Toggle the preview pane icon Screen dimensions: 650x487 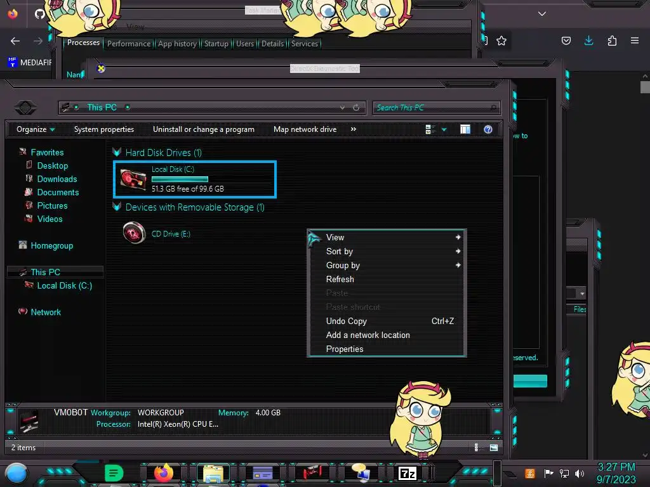(465, 129)
